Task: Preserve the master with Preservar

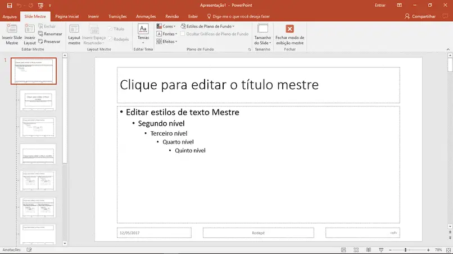Action: click(x=49, y=41)
